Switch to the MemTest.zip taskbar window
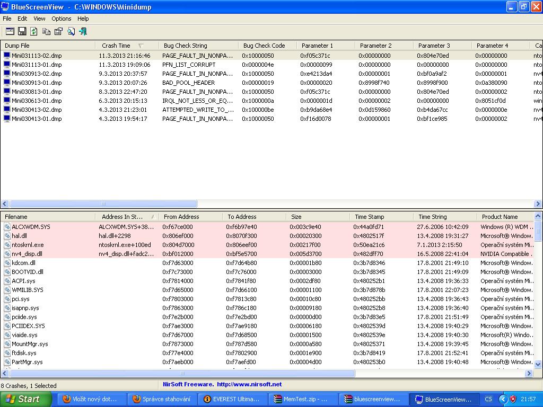This screenshot has width=543, height=407. 304,399
